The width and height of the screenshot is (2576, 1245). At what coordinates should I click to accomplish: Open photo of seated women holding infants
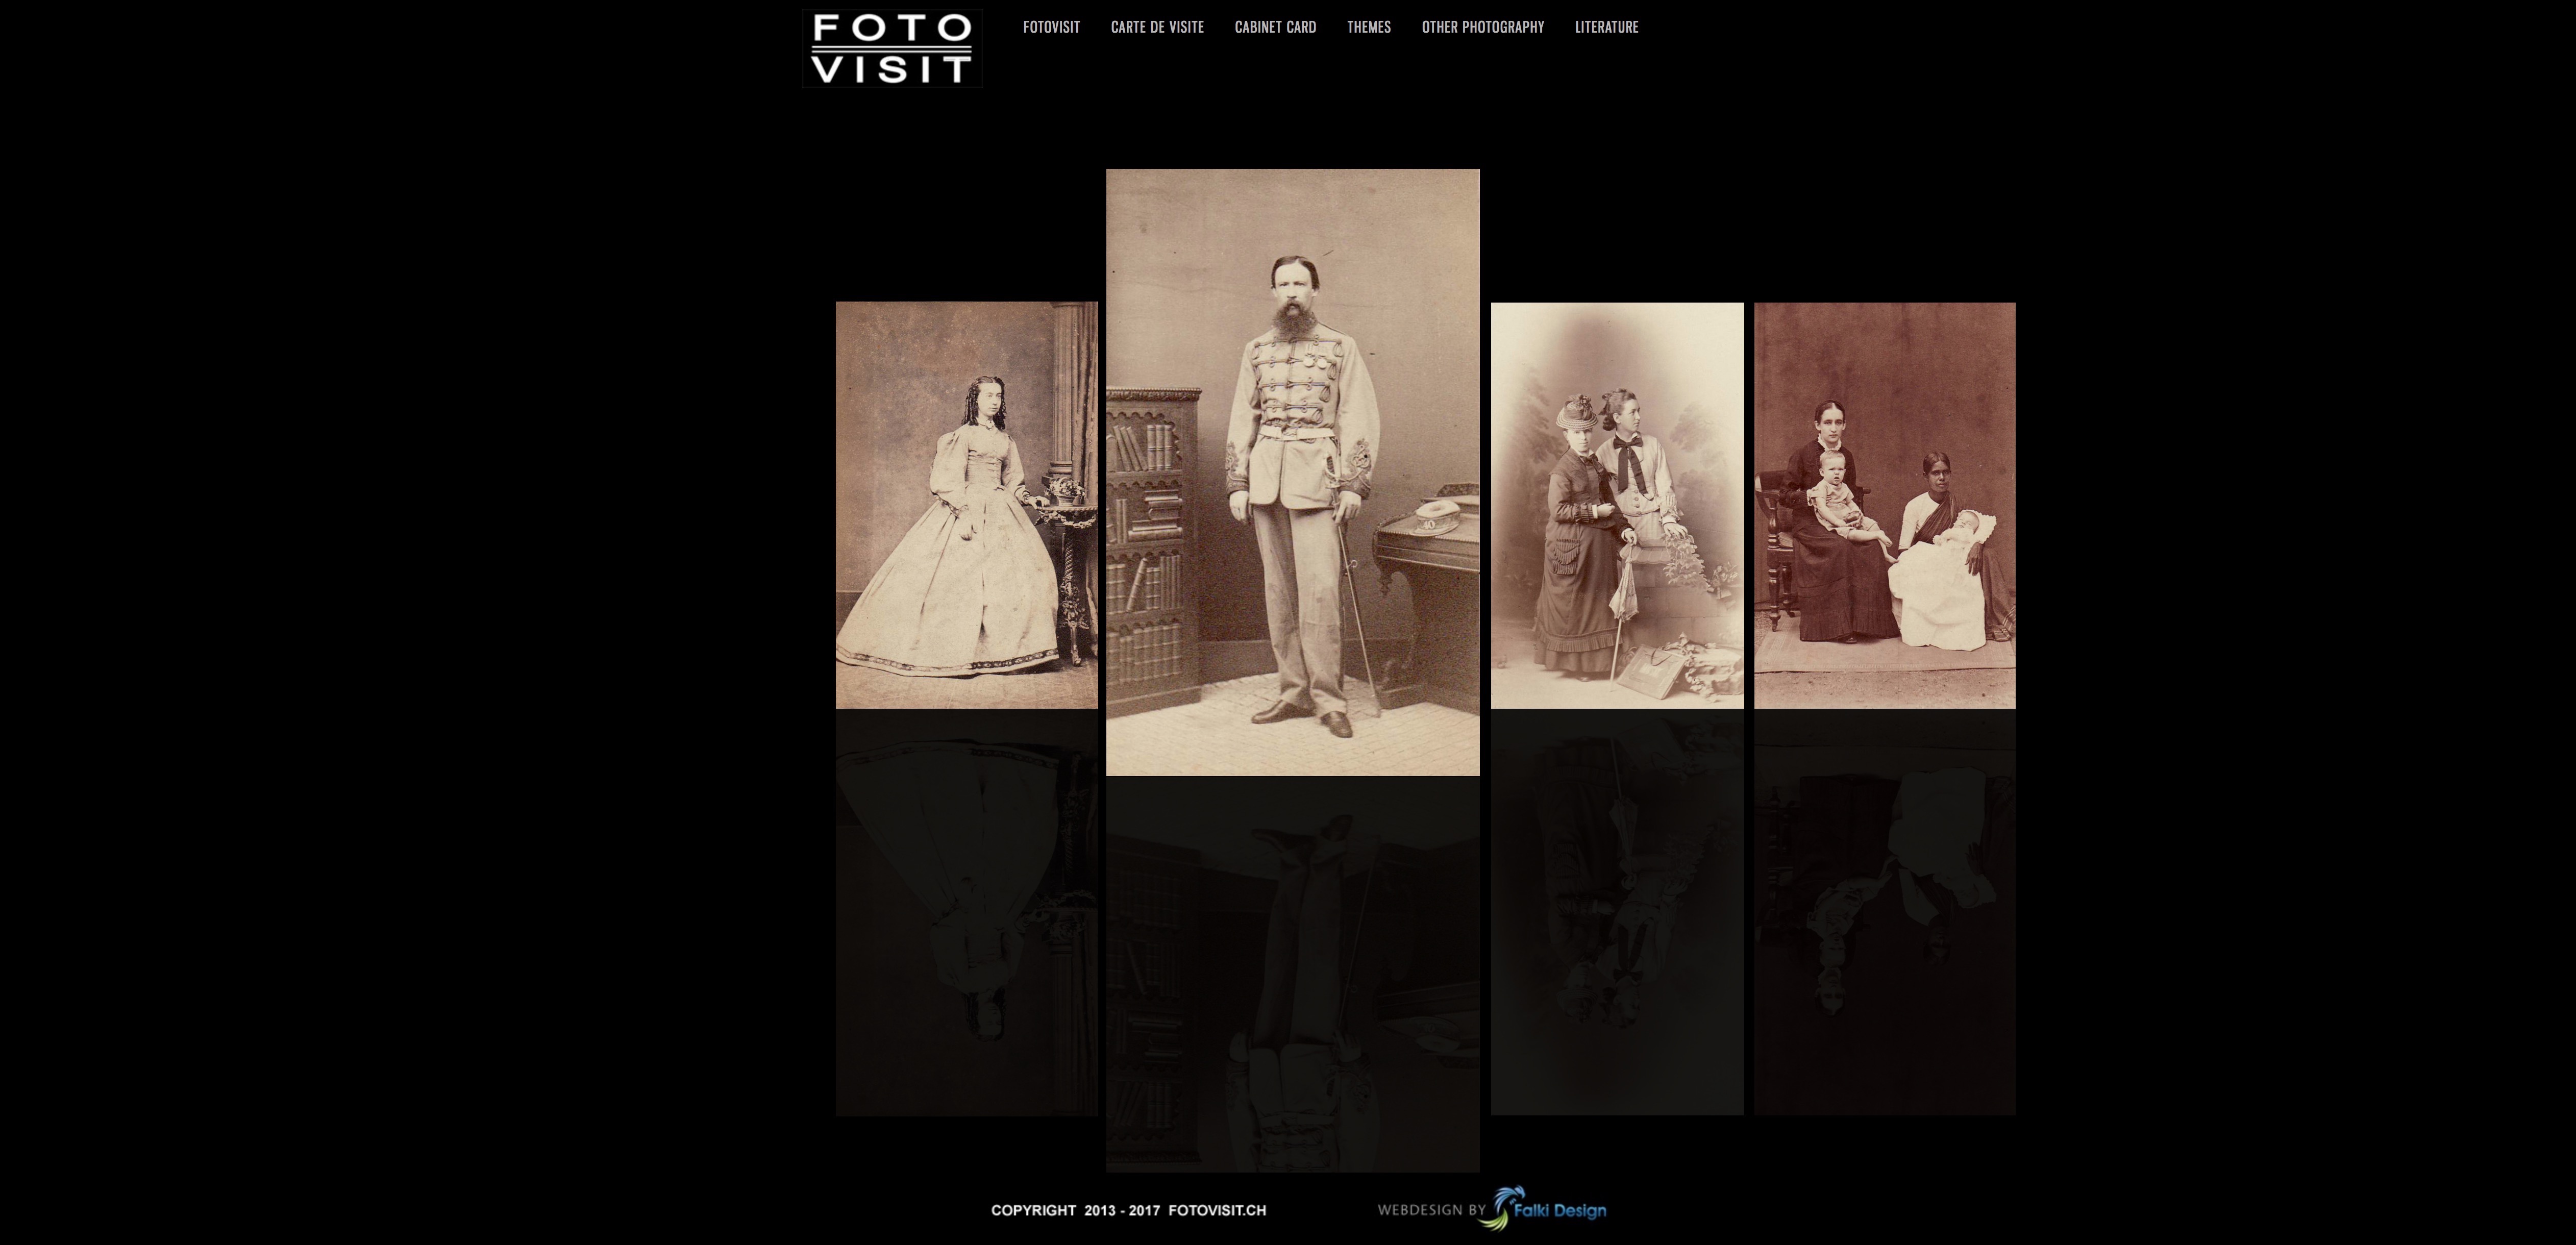pos(1884,505)
